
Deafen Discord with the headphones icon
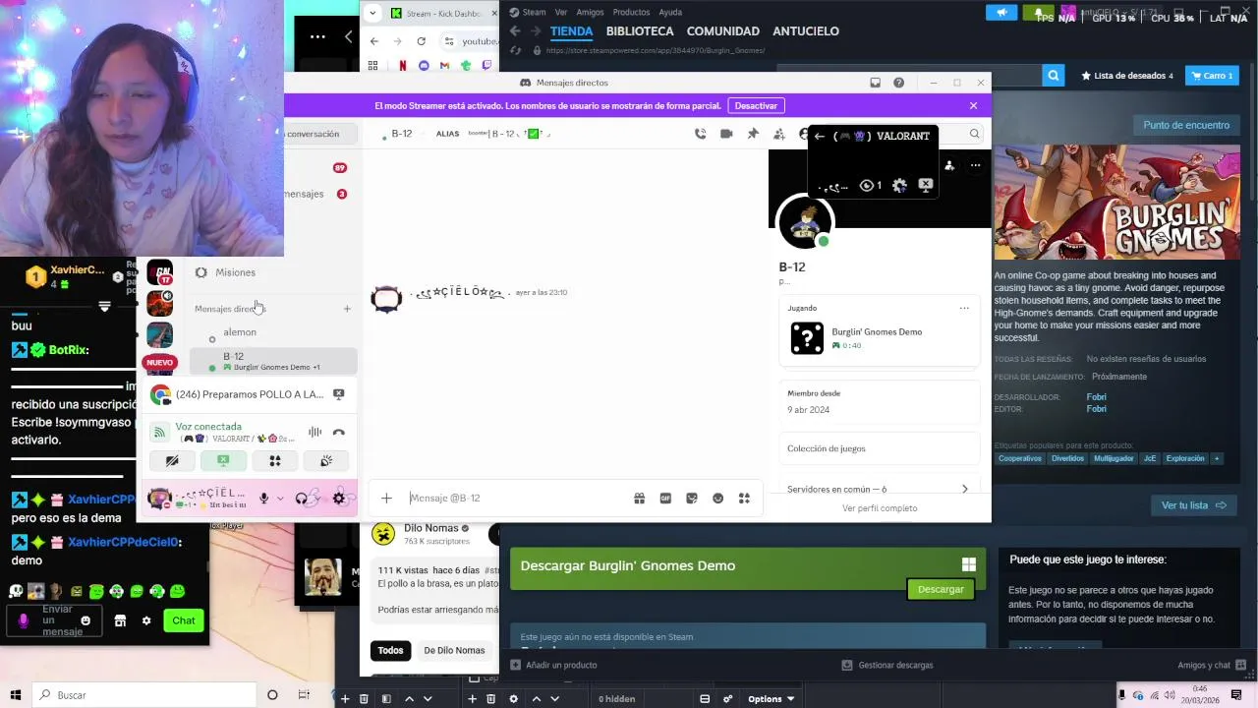(x=301, y=499)
